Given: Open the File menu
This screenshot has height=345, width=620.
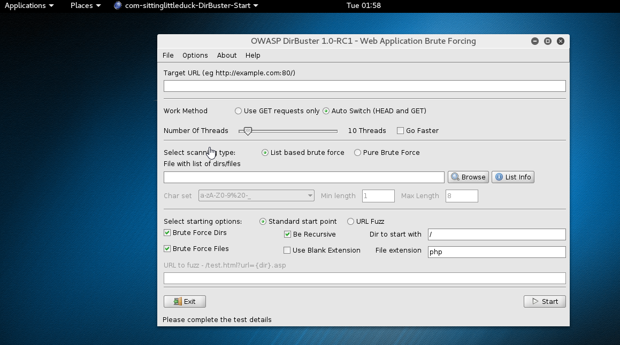Looking at the screenshot, I should coord(168,55).
